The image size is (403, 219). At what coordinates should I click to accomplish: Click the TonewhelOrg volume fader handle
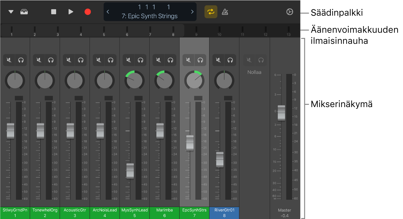click(40, 131)
